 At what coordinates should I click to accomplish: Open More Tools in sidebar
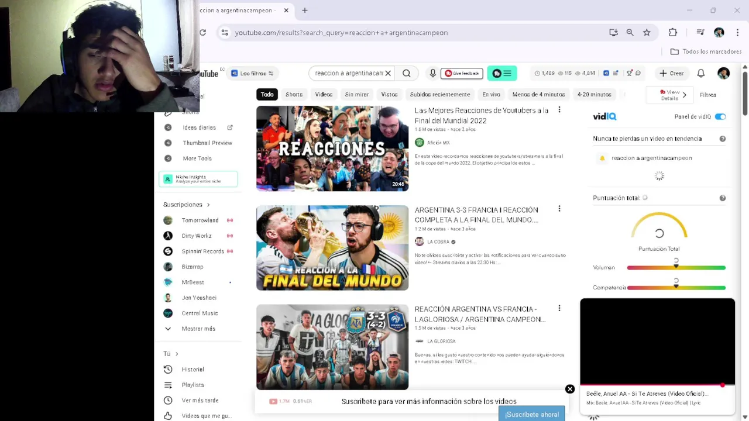[197, 158]
